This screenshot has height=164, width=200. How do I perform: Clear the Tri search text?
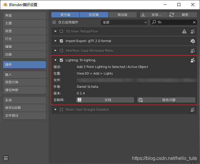point(194,22)
